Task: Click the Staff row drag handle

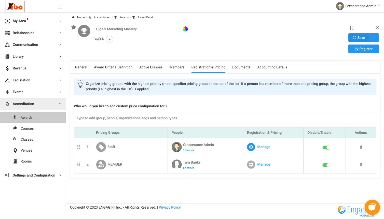Action: point(78,147)
